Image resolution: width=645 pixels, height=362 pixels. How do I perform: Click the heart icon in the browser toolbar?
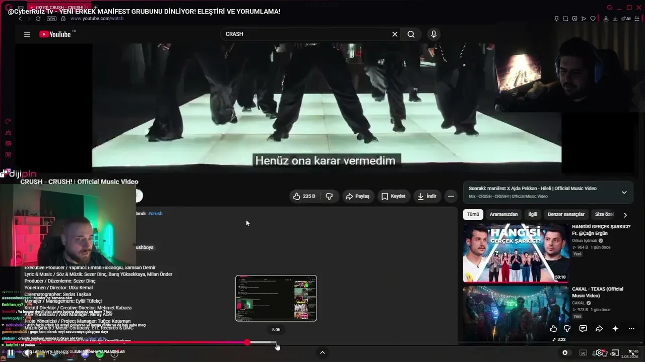tap(593, 19)
